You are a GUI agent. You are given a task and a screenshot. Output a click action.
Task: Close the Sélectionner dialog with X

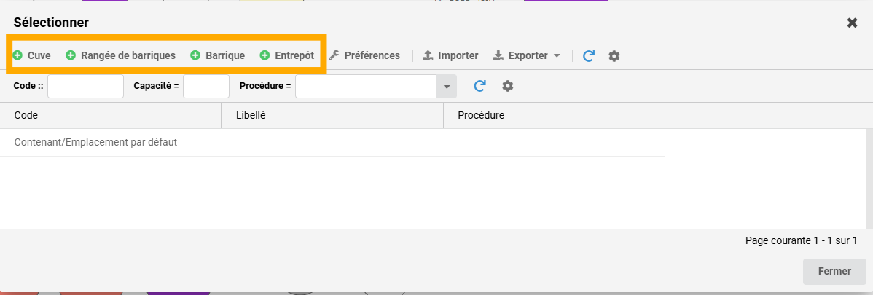pos(852,23)
